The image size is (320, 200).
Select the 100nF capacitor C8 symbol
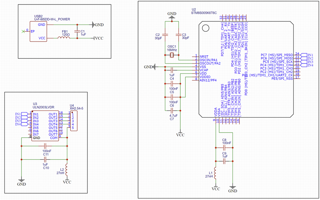tap(224, 148)
